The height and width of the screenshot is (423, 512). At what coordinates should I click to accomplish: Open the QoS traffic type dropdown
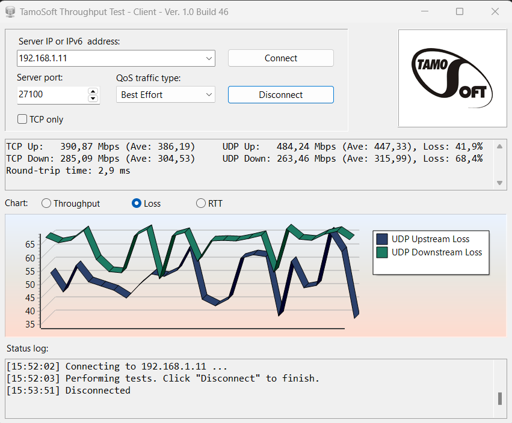pos(209,94)
